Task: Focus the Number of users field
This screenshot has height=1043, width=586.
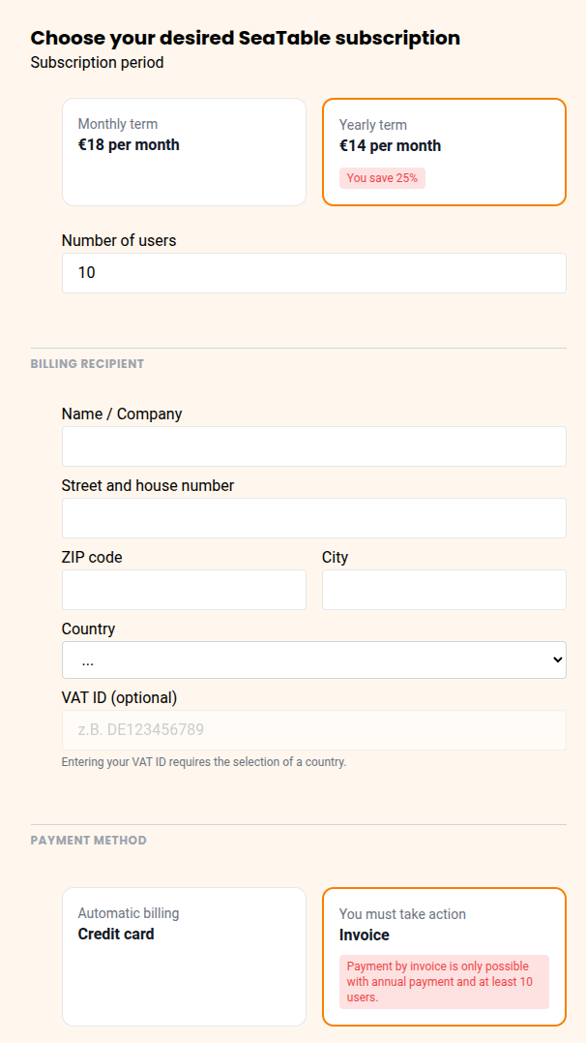Action: coord(313,273)
